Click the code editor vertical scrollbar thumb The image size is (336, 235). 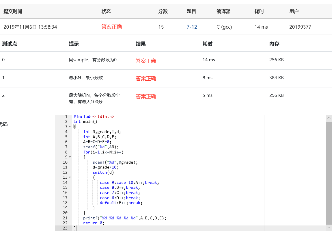click(329, 173)
